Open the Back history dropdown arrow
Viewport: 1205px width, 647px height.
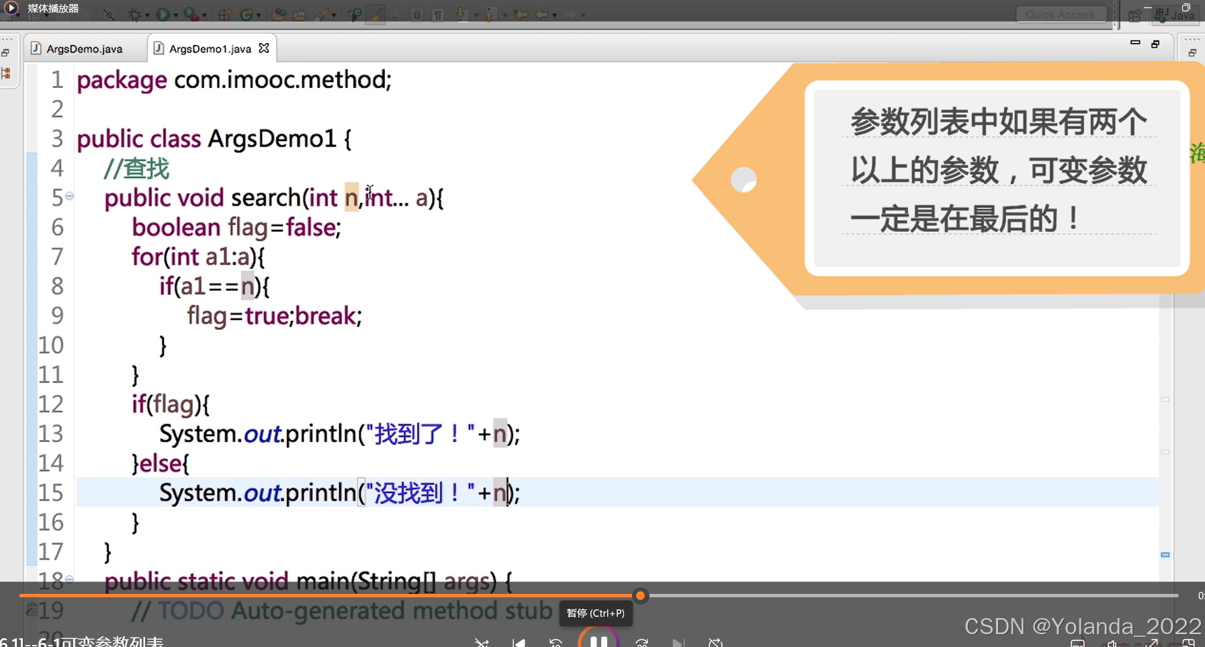point(553,15)
